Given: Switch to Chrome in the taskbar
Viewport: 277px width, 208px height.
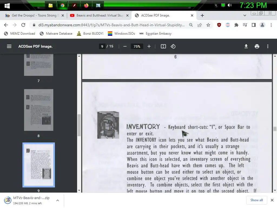Looking at the screenshot, I should tap(62, 6).
